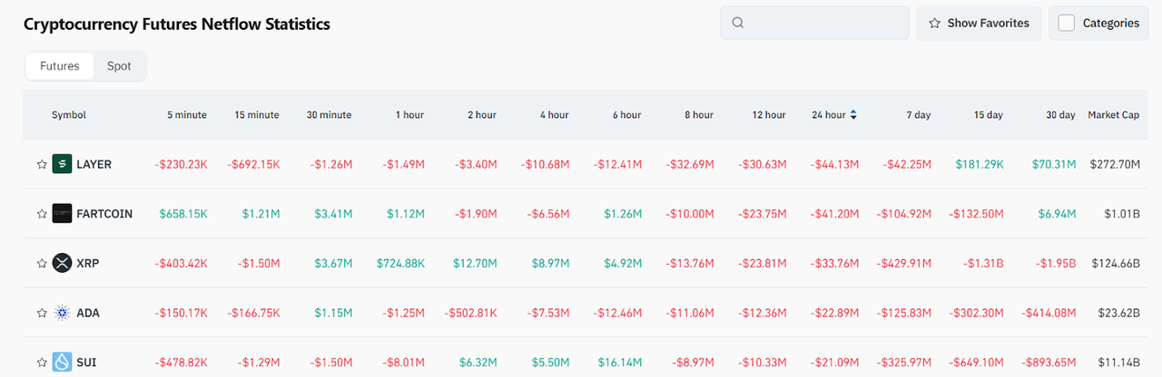
Task: Select the Futures tab
Action: click(x=60, y=66)
